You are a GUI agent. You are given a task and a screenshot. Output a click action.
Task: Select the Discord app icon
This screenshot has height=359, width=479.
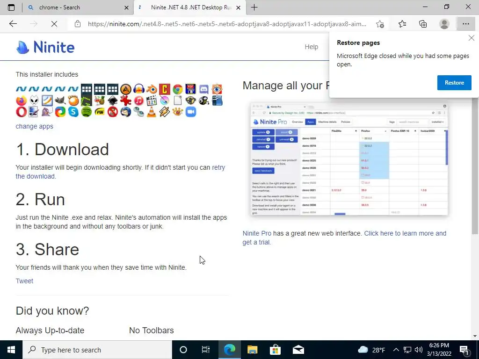point(204,89)
